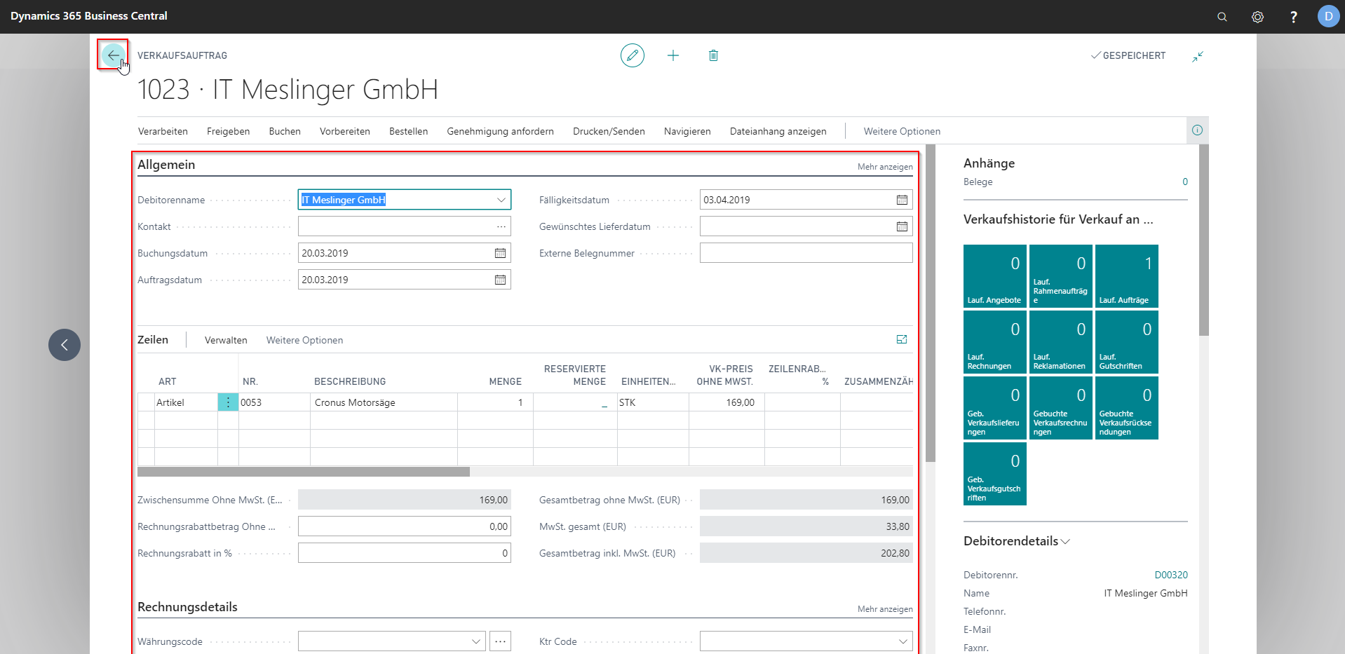
Task: Maximize the Zeilen section icon
Action: pos(902,339)
